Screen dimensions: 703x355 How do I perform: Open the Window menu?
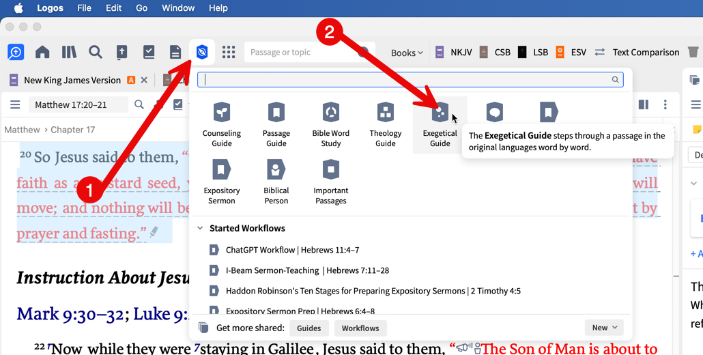[x=178, y=8]
